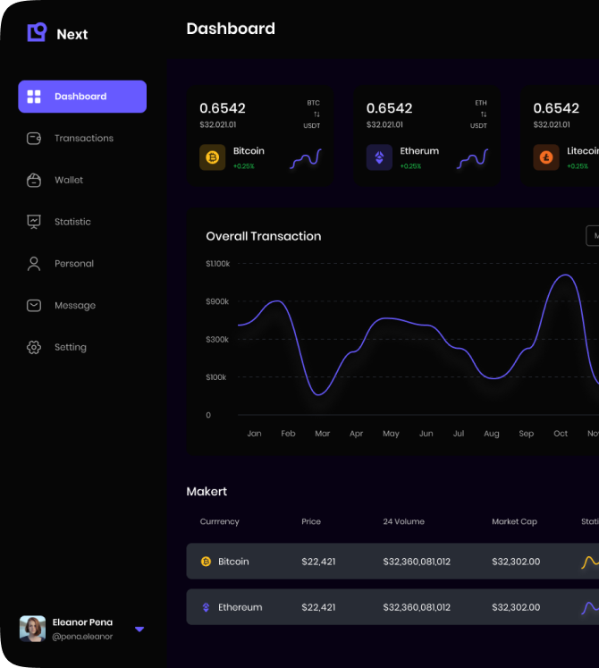This screenshot has height=668, width=599.
Task: Click the Bitcoin coin icon in top card
Action: (213, 157)
